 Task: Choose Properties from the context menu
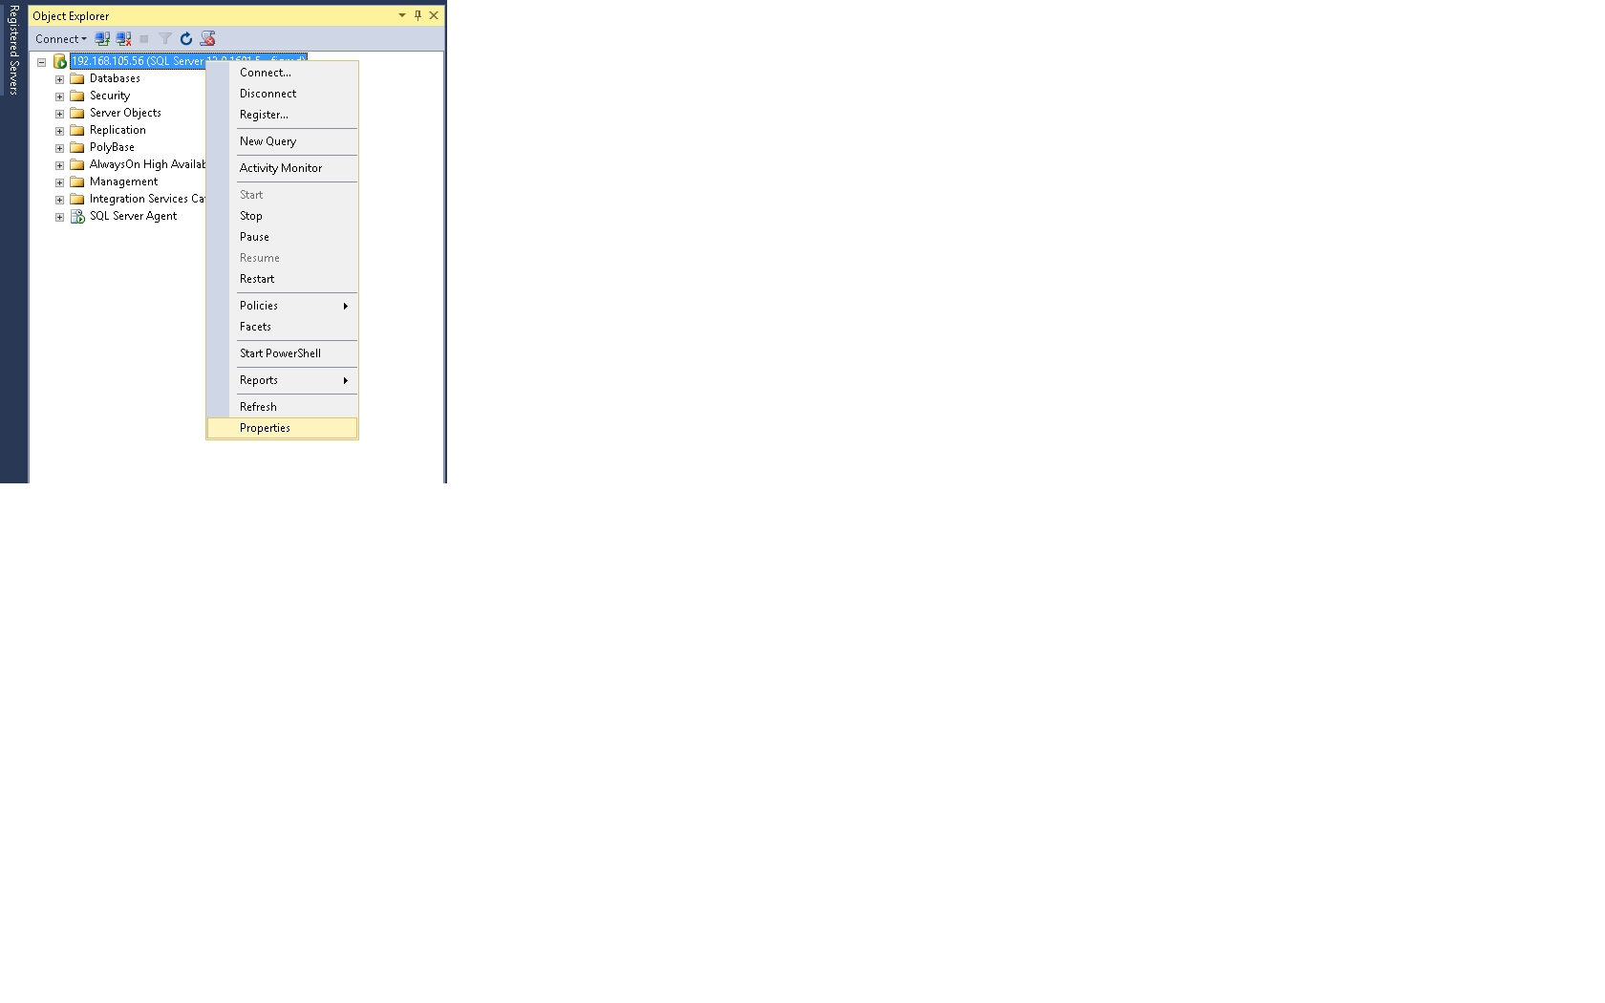coord(265,428)
